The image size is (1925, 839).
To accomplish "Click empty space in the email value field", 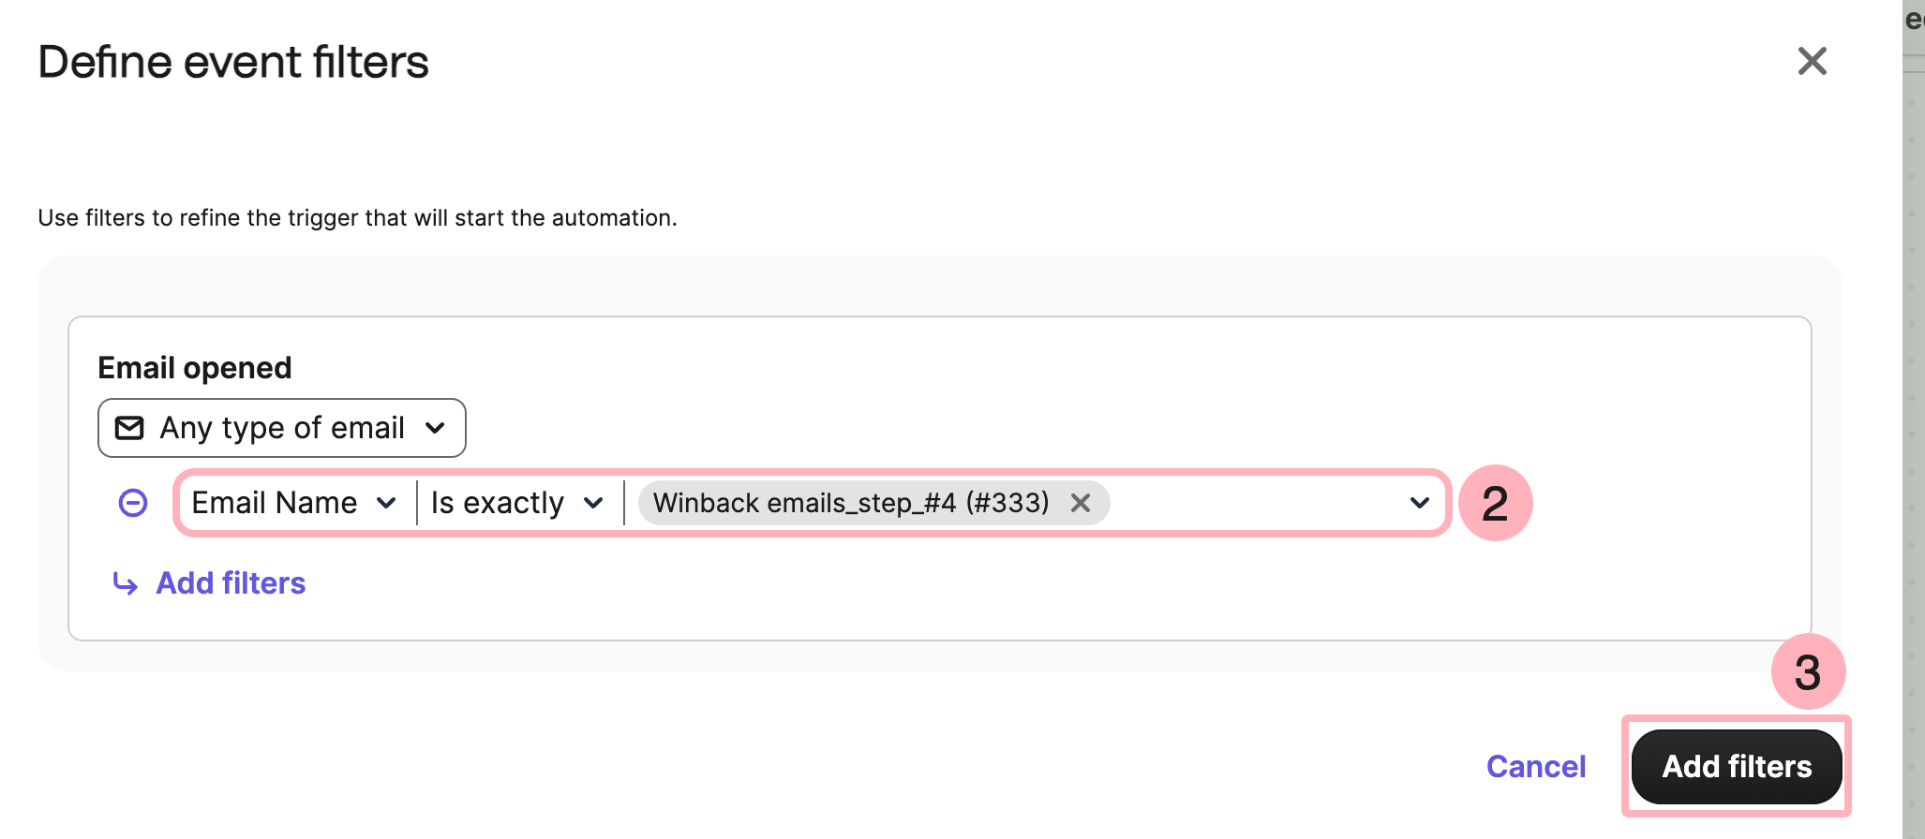I will 1256,503.
